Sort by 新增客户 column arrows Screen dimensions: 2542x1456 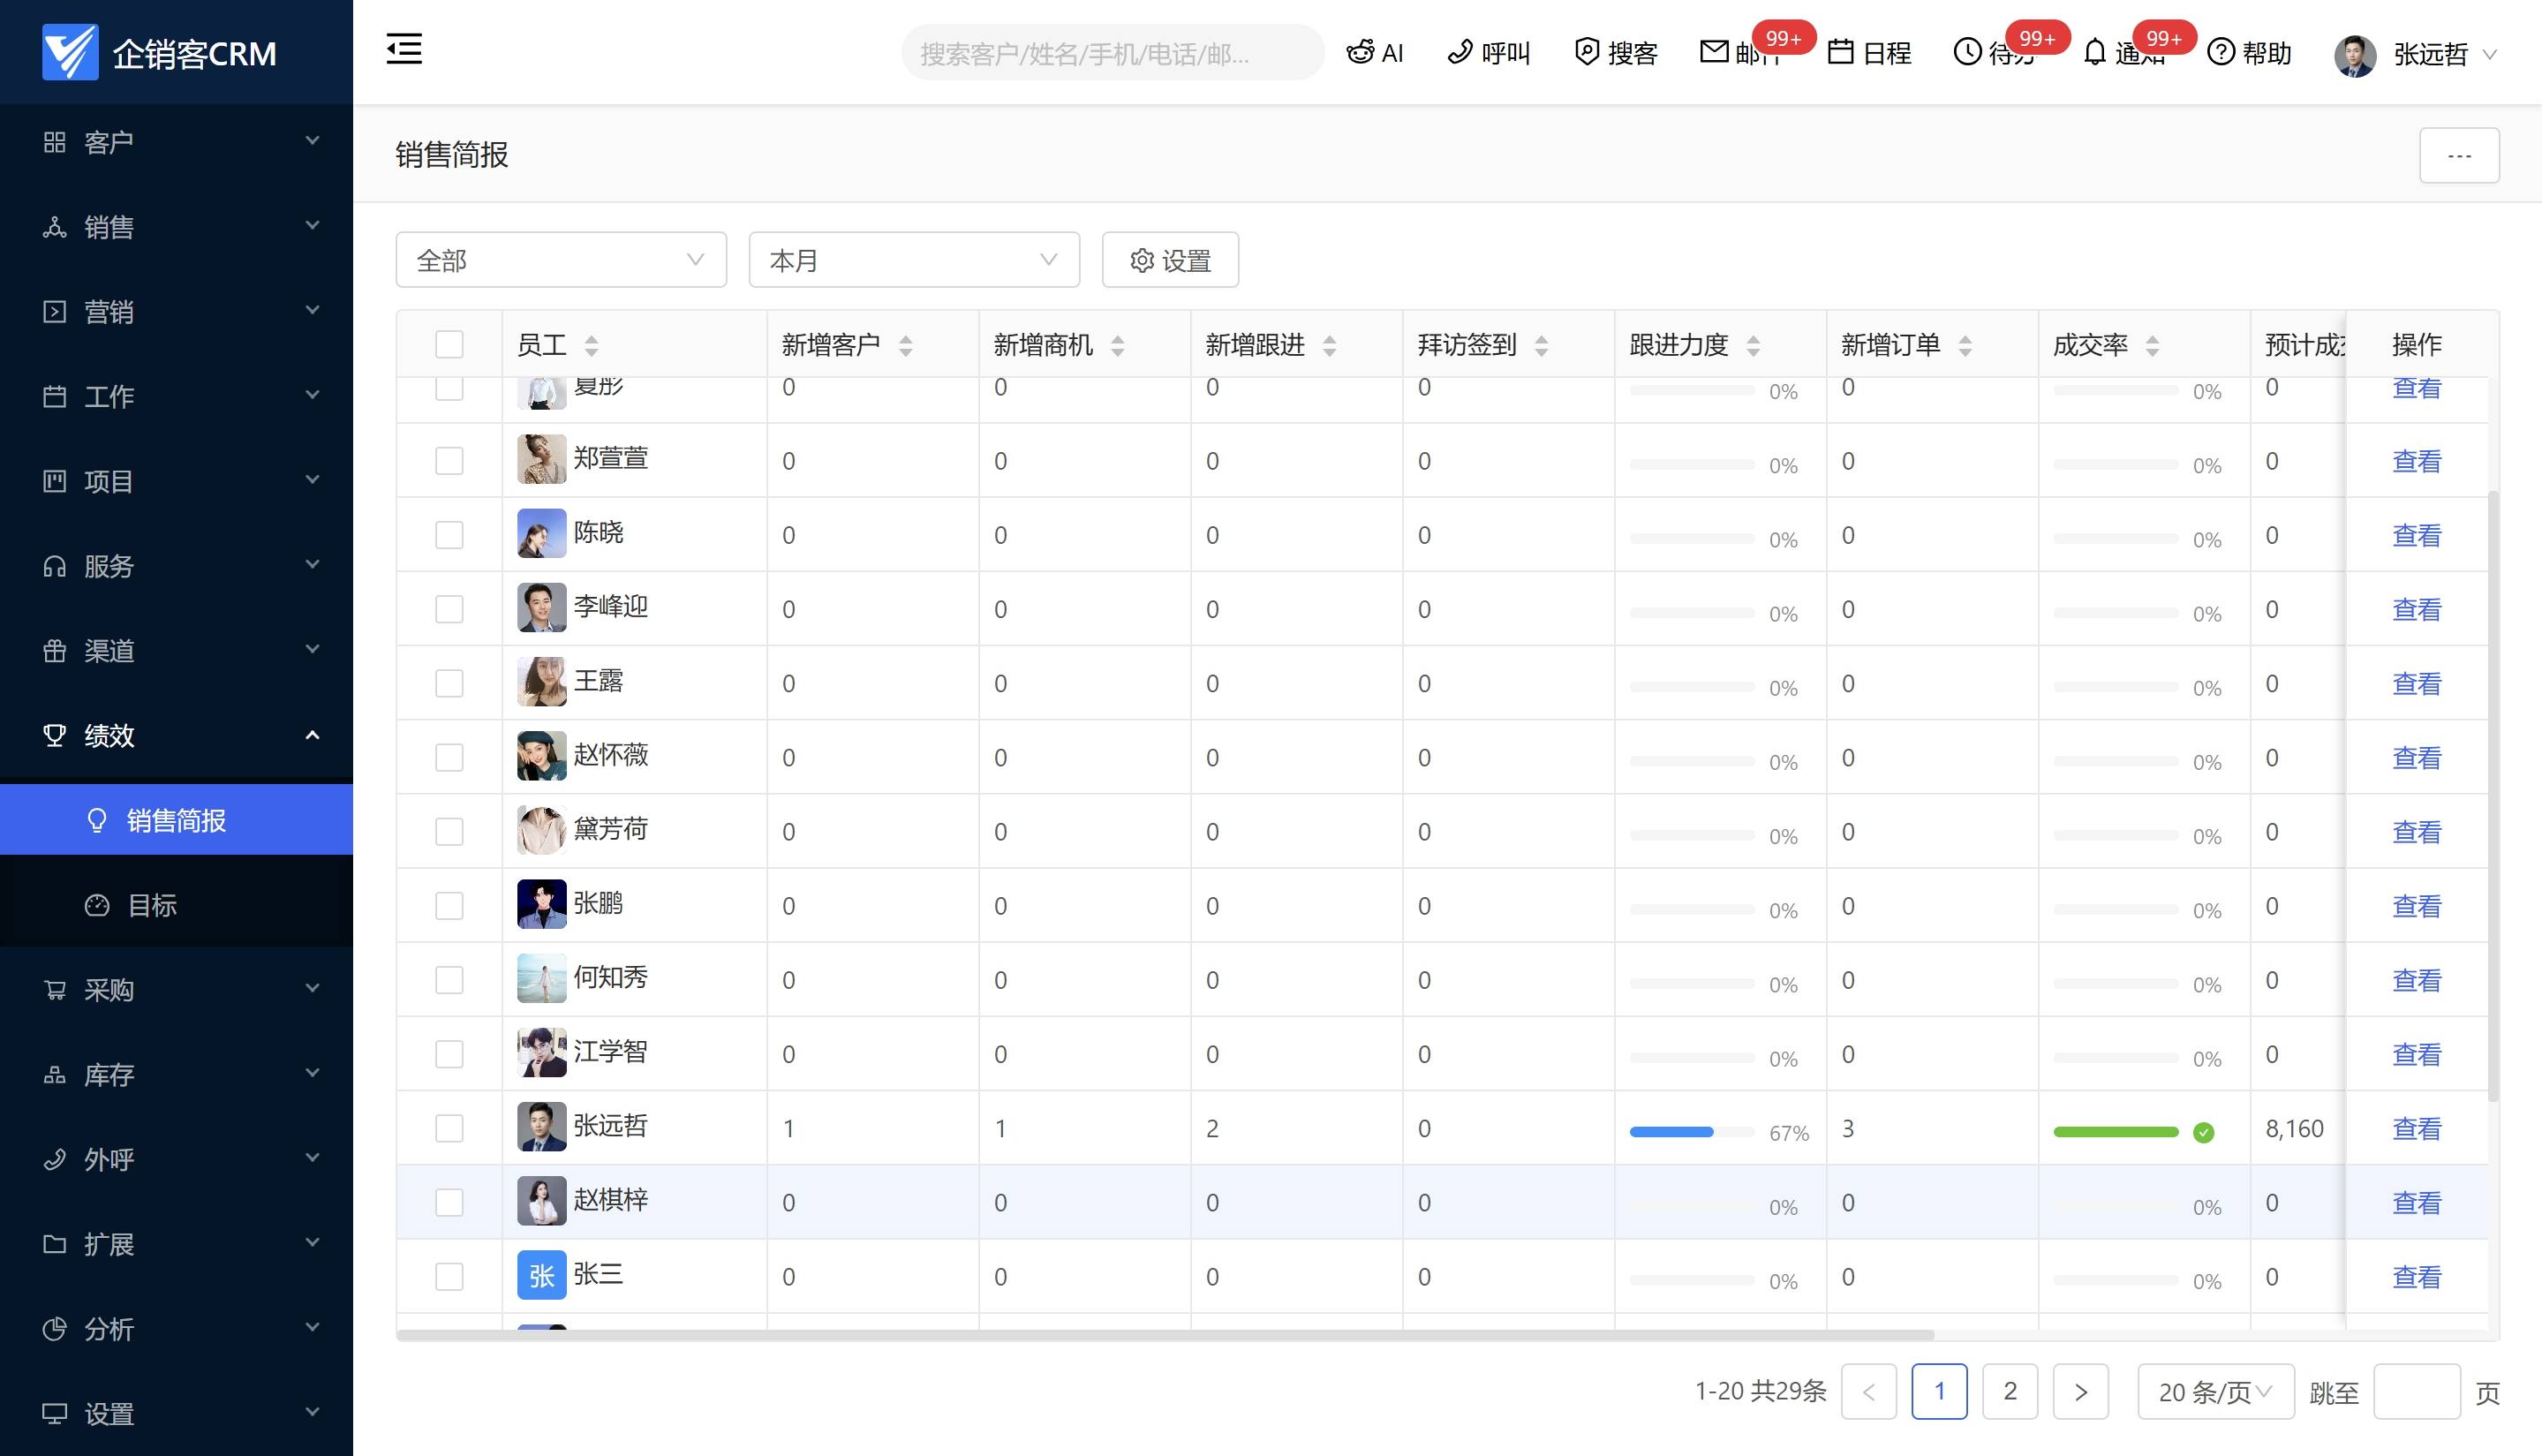pos(906,346)
